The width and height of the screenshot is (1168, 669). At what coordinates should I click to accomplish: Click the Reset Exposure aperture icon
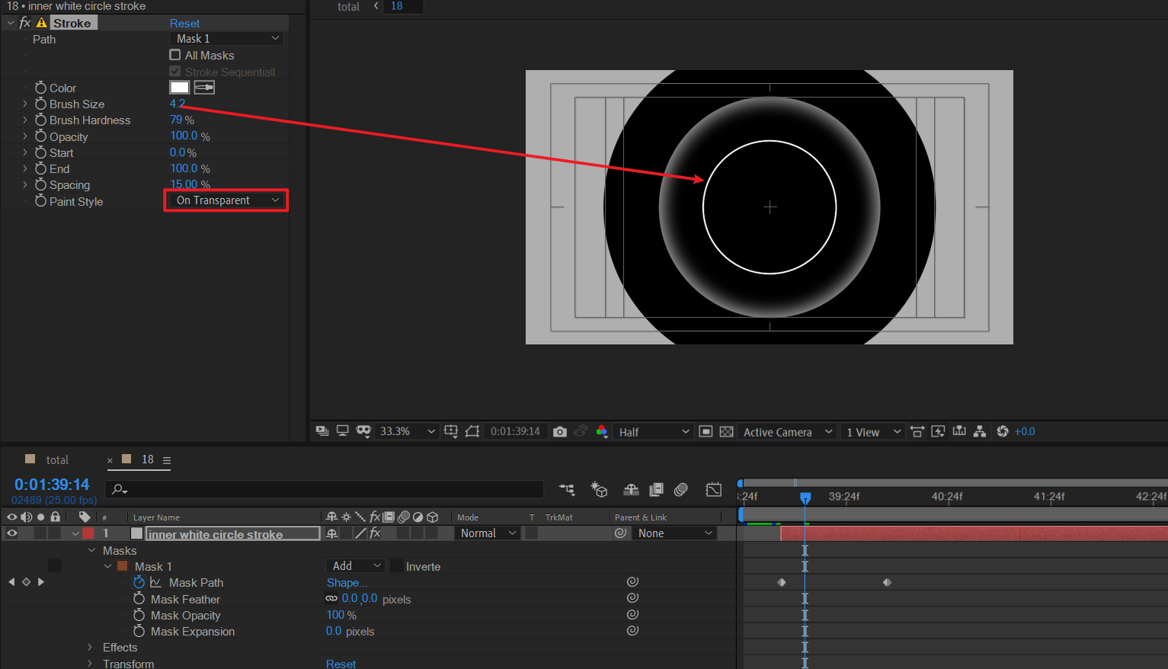(1003, 431)
